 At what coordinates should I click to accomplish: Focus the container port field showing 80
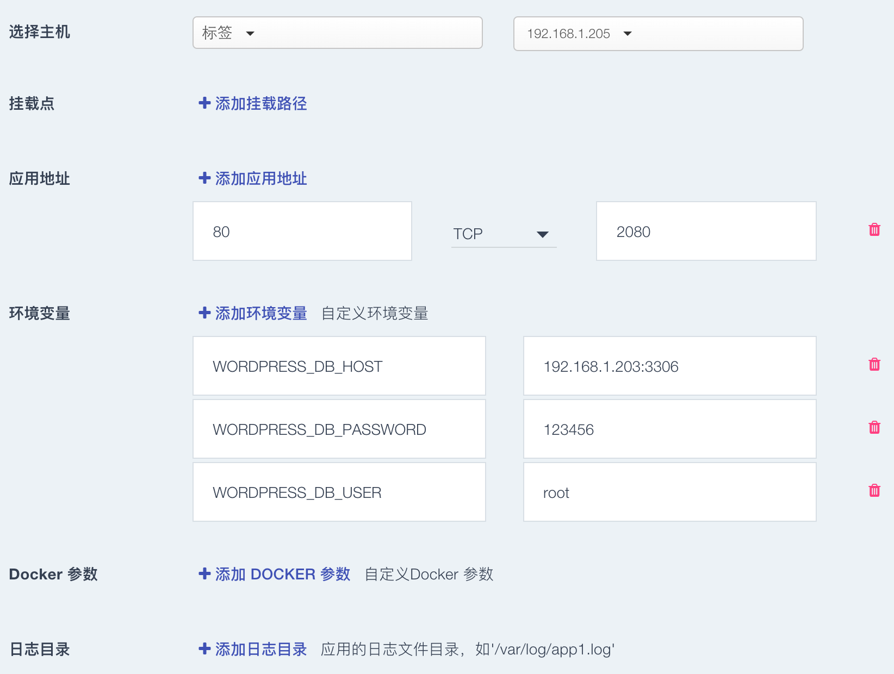pyautogui.click(x=302, y=231)
